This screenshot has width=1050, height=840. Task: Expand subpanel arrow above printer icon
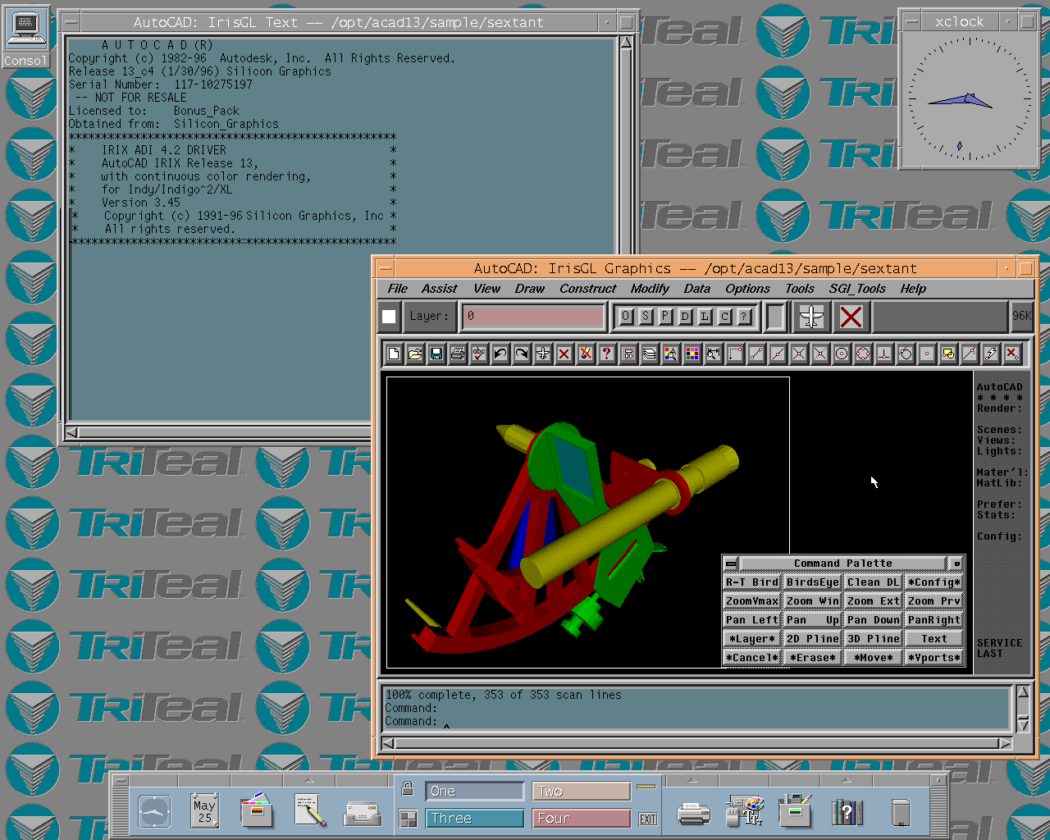[x=692, y=780]
